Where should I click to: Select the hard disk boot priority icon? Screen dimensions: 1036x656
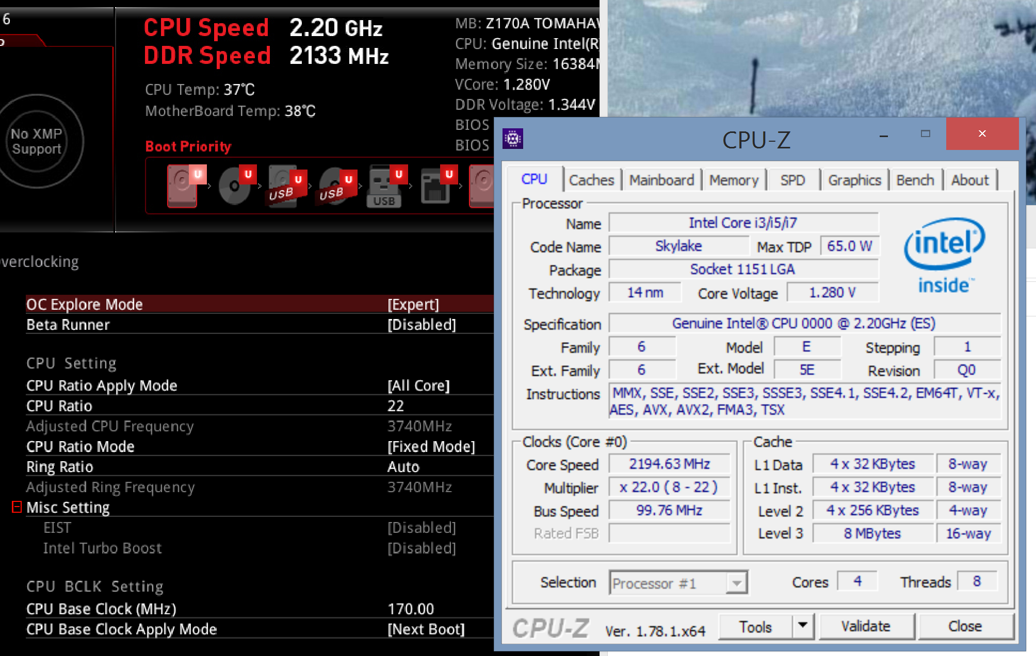(x=182, y=186)
